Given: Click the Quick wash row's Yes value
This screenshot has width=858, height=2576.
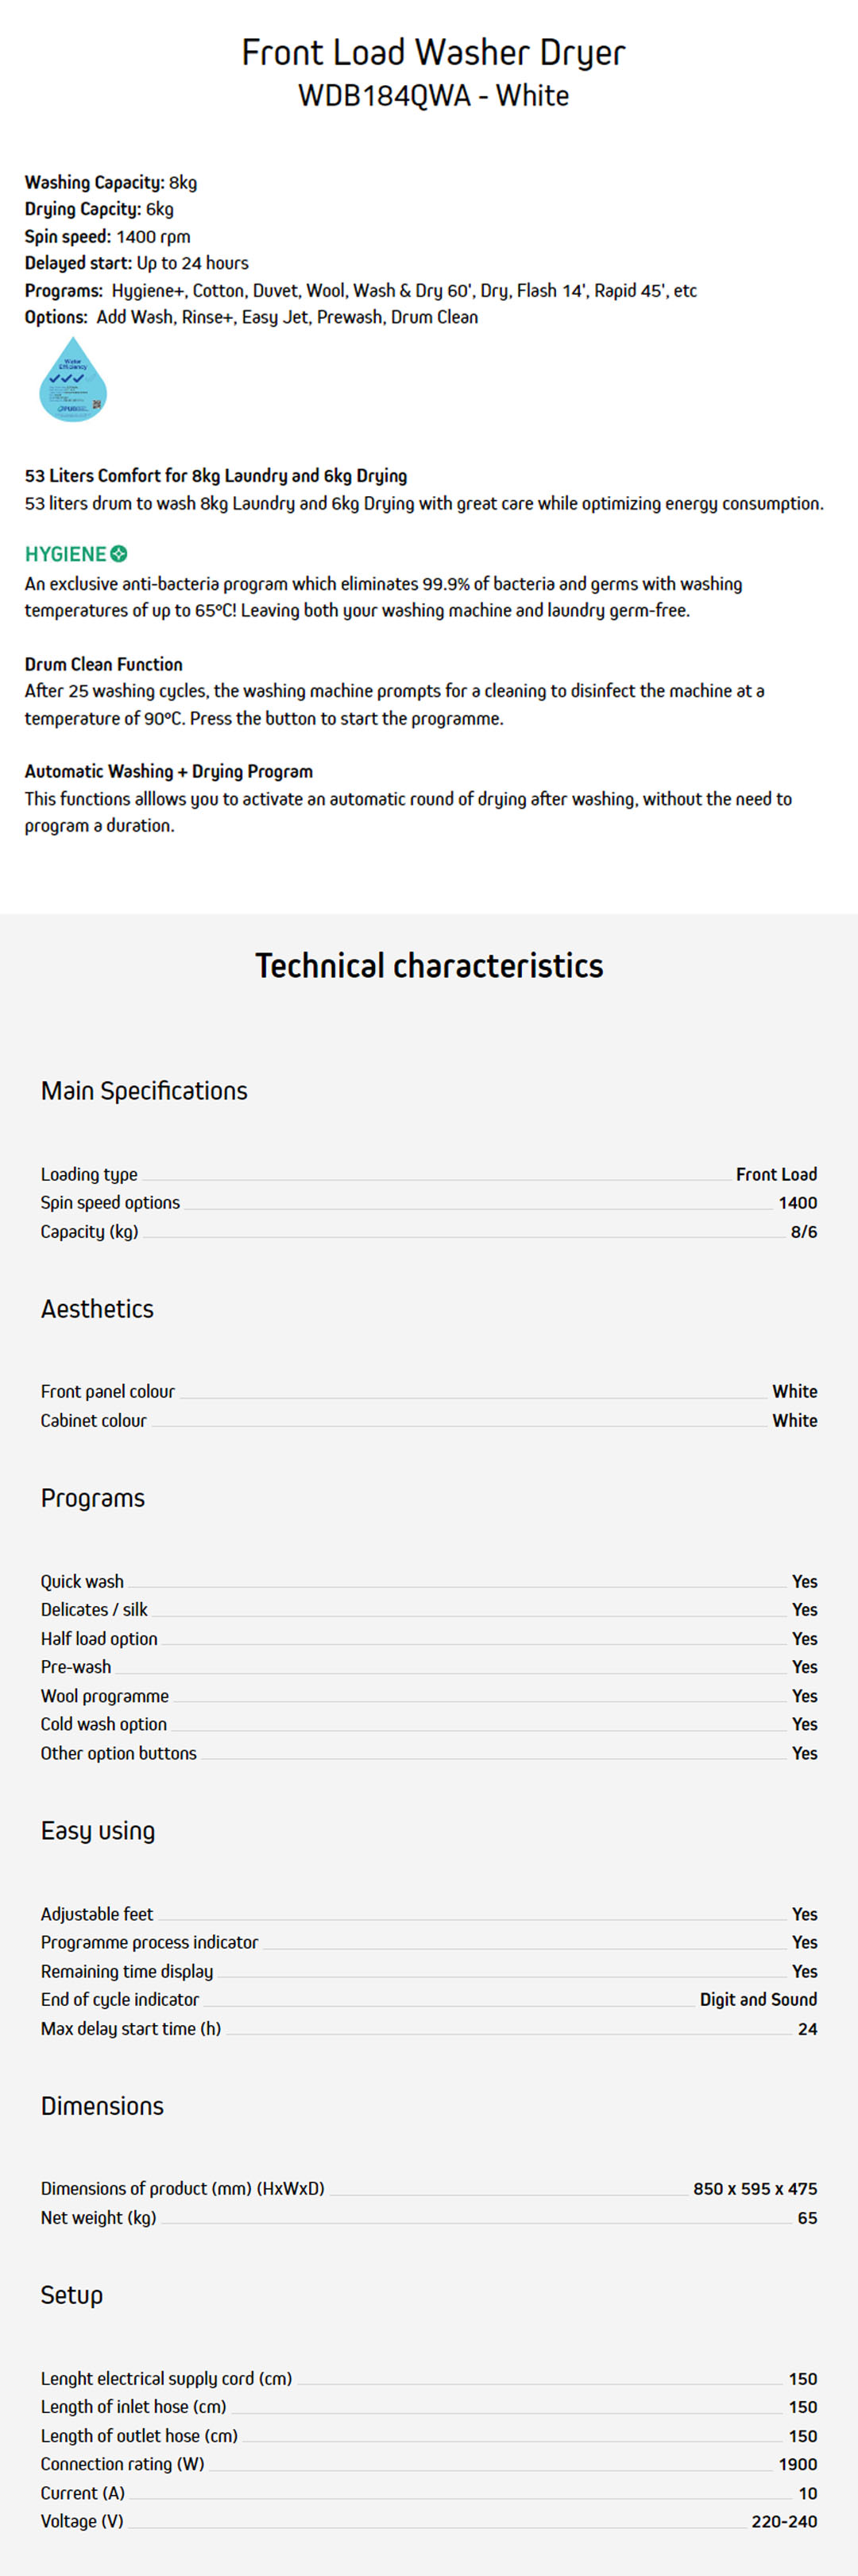Looking at the screenshot, I should [804, 1581].
